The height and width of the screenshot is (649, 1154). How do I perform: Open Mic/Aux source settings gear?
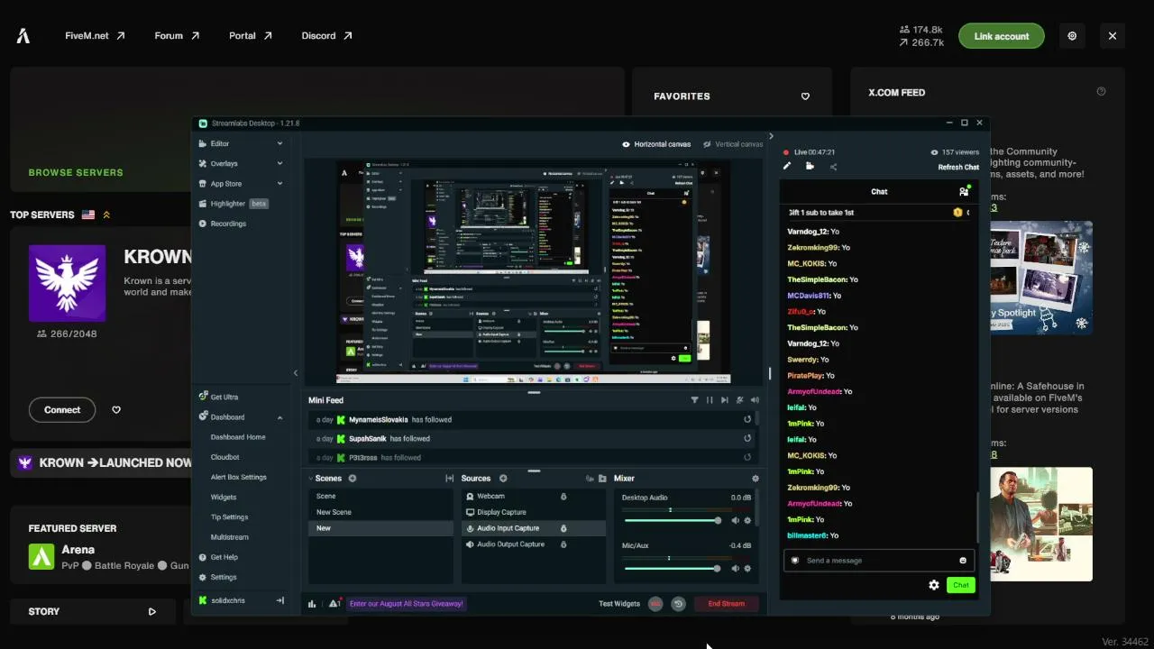tap(747, 568)
